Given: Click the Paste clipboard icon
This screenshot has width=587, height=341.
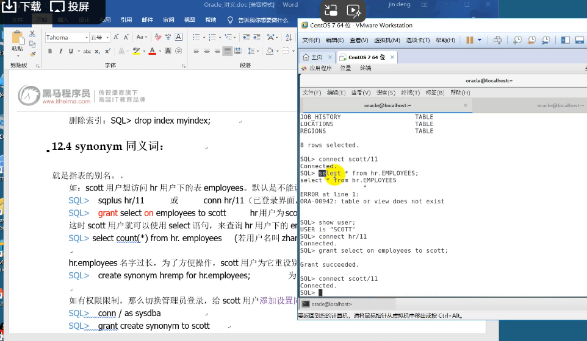Looking at the screenshot, I should tap(17, 38).
